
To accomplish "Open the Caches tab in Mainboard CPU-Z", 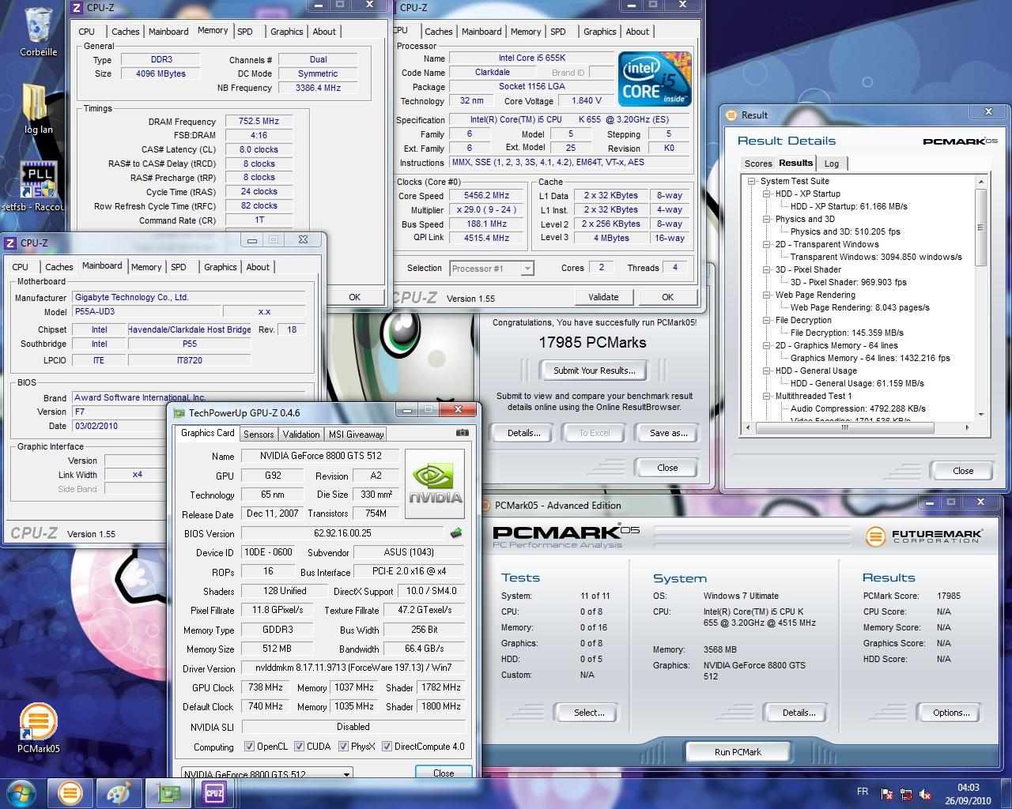I will click(59, 267).
